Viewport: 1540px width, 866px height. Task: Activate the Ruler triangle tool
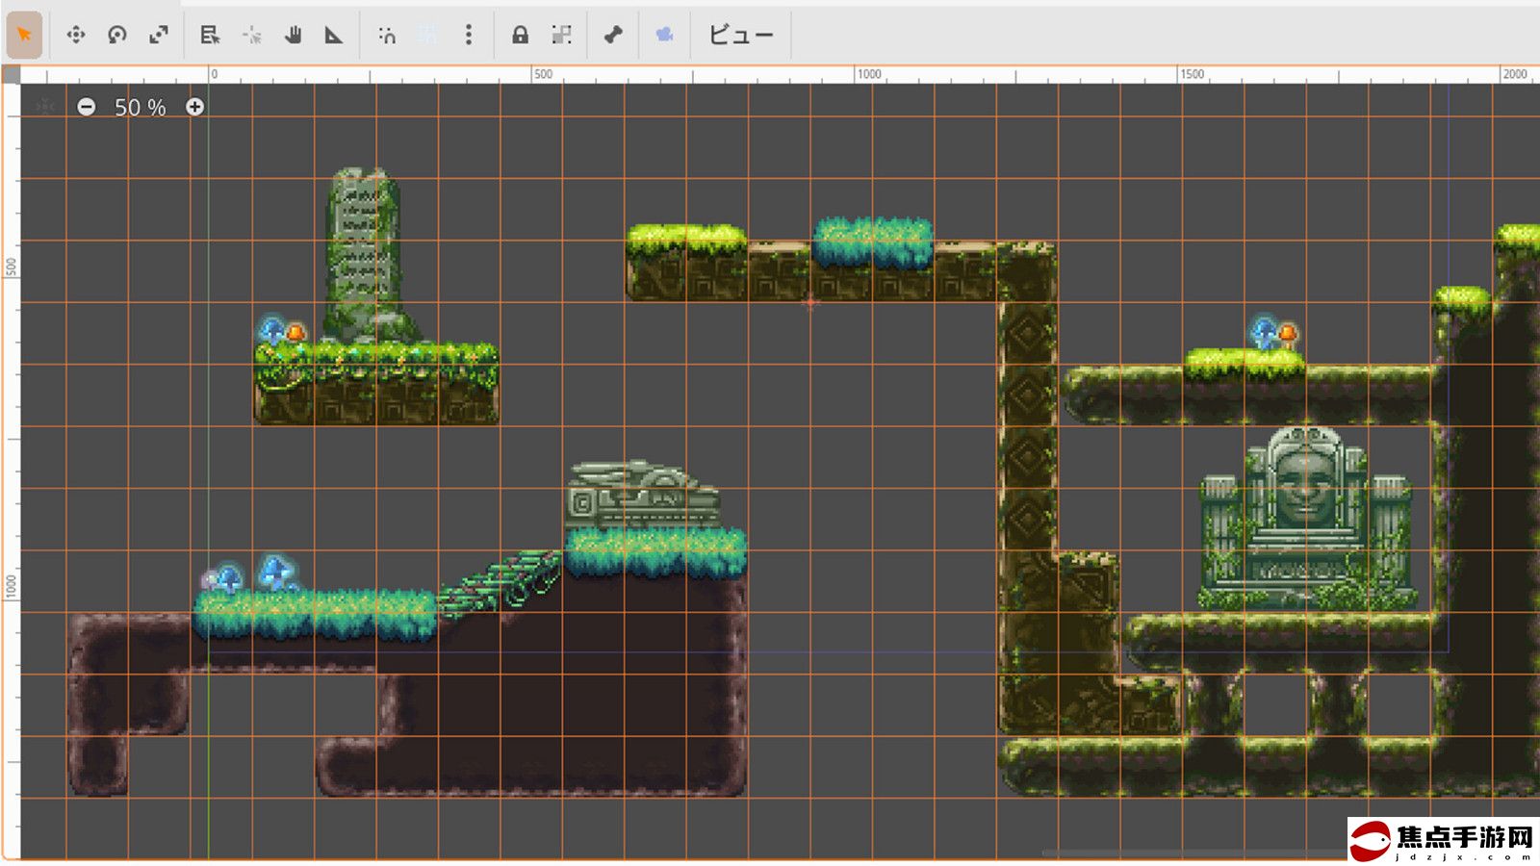(x=334, y=36)
